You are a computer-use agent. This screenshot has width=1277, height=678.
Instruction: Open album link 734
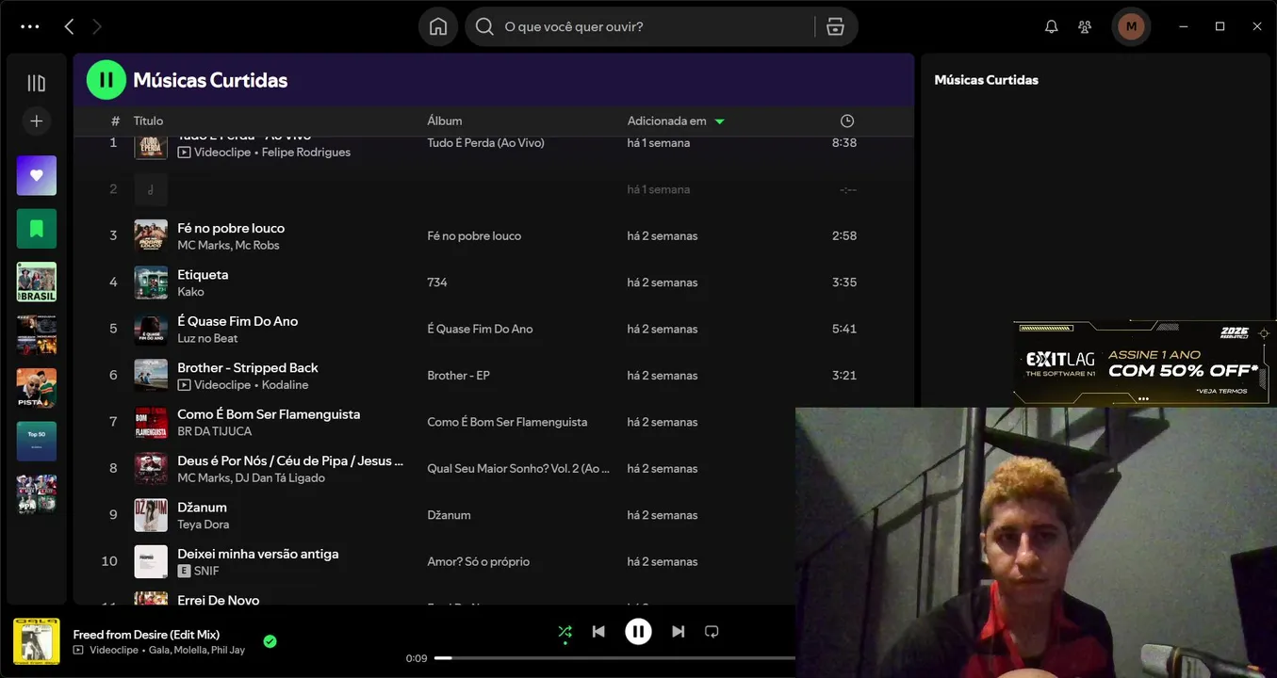pyautogui.click(x=437, y=282)
